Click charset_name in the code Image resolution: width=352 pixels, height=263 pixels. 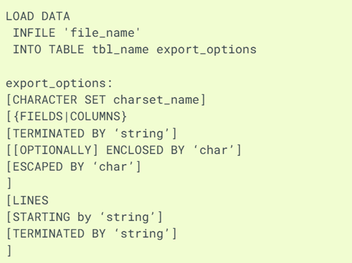point(157,100)
